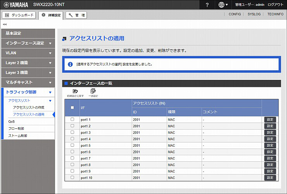Open the help question mark icon
The image size is (287, 194).
click(207, 5)
